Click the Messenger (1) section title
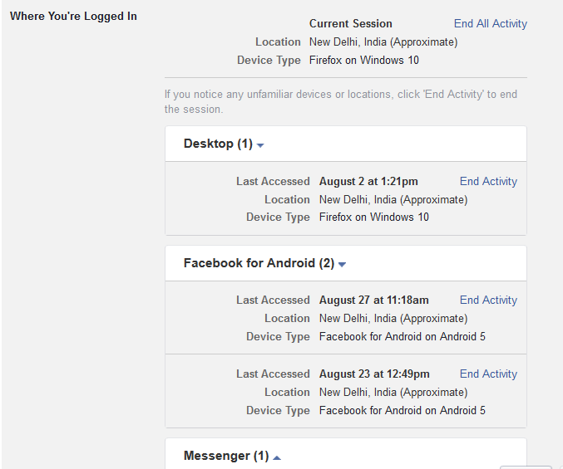 226,456
